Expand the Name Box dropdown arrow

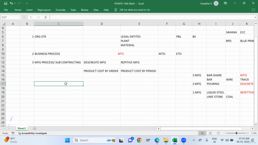[x=19, y=17]
